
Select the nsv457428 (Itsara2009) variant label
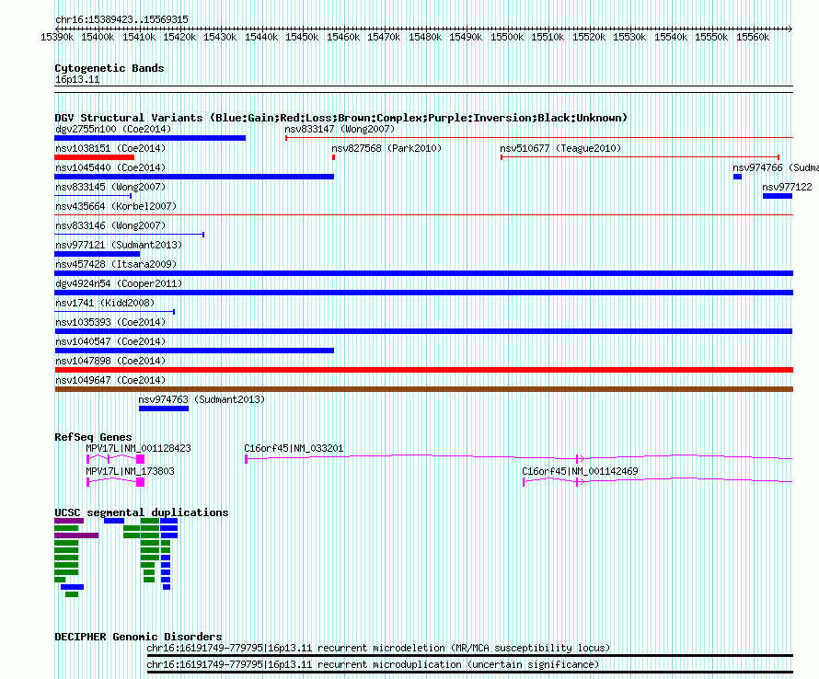point(116,264)
